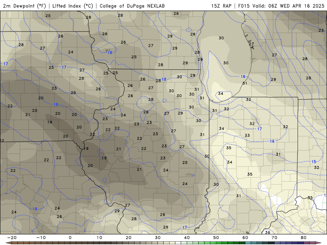Click the 60 label on the color scale
The width and height of the screenshot is (327, 245).
pos(245,238)
